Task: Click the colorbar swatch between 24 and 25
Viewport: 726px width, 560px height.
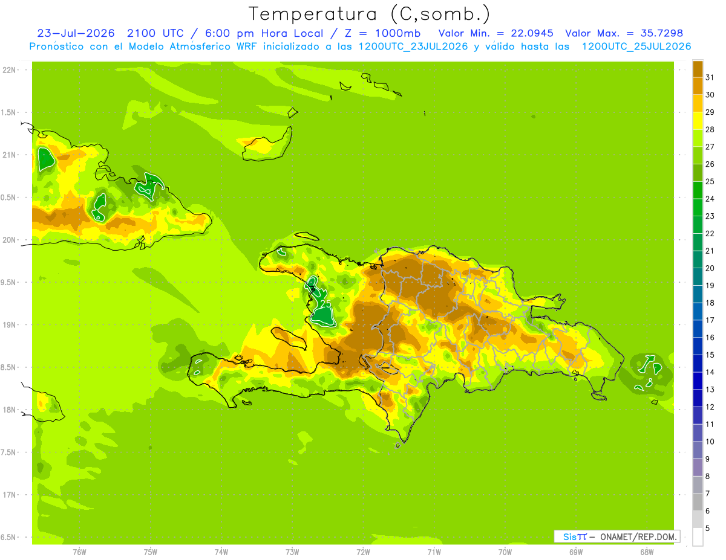Action: [x=698, y=190]
